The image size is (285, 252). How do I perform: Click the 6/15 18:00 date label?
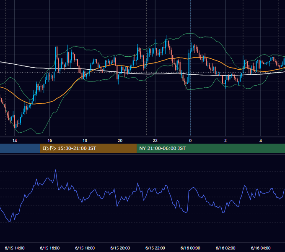pyautogui.click(x=85, y=248)
